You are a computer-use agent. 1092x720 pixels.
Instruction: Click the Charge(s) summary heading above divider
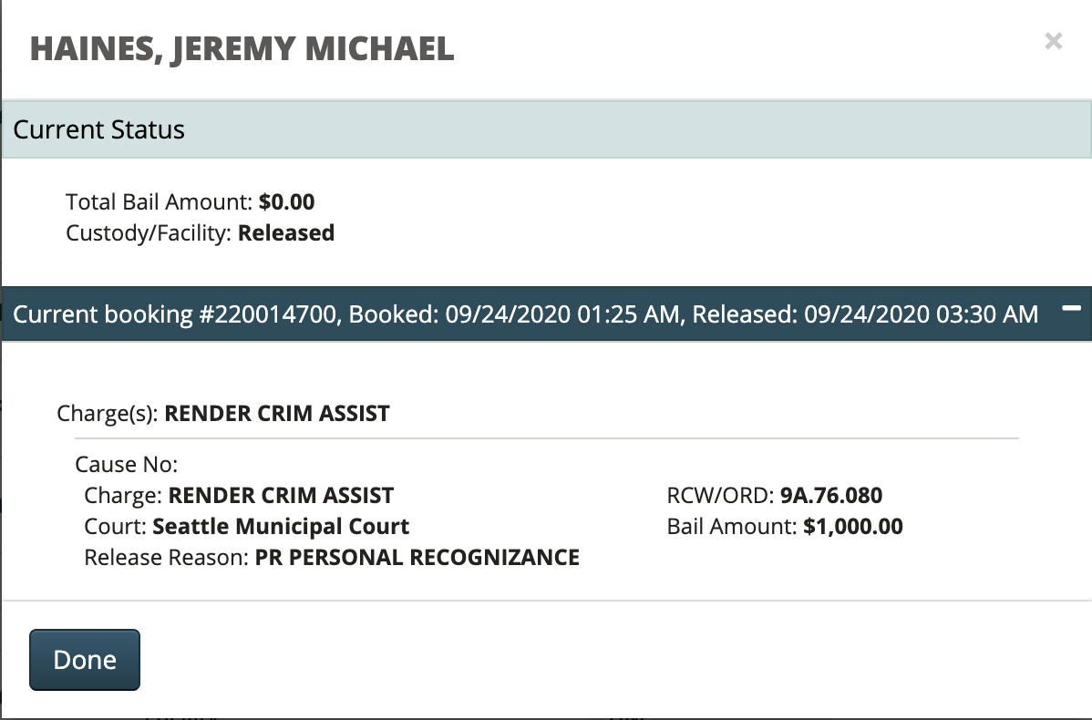coord(223,413)
